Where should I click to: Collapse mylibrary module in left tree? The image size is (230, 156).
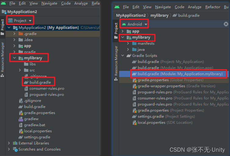point(14,58)
